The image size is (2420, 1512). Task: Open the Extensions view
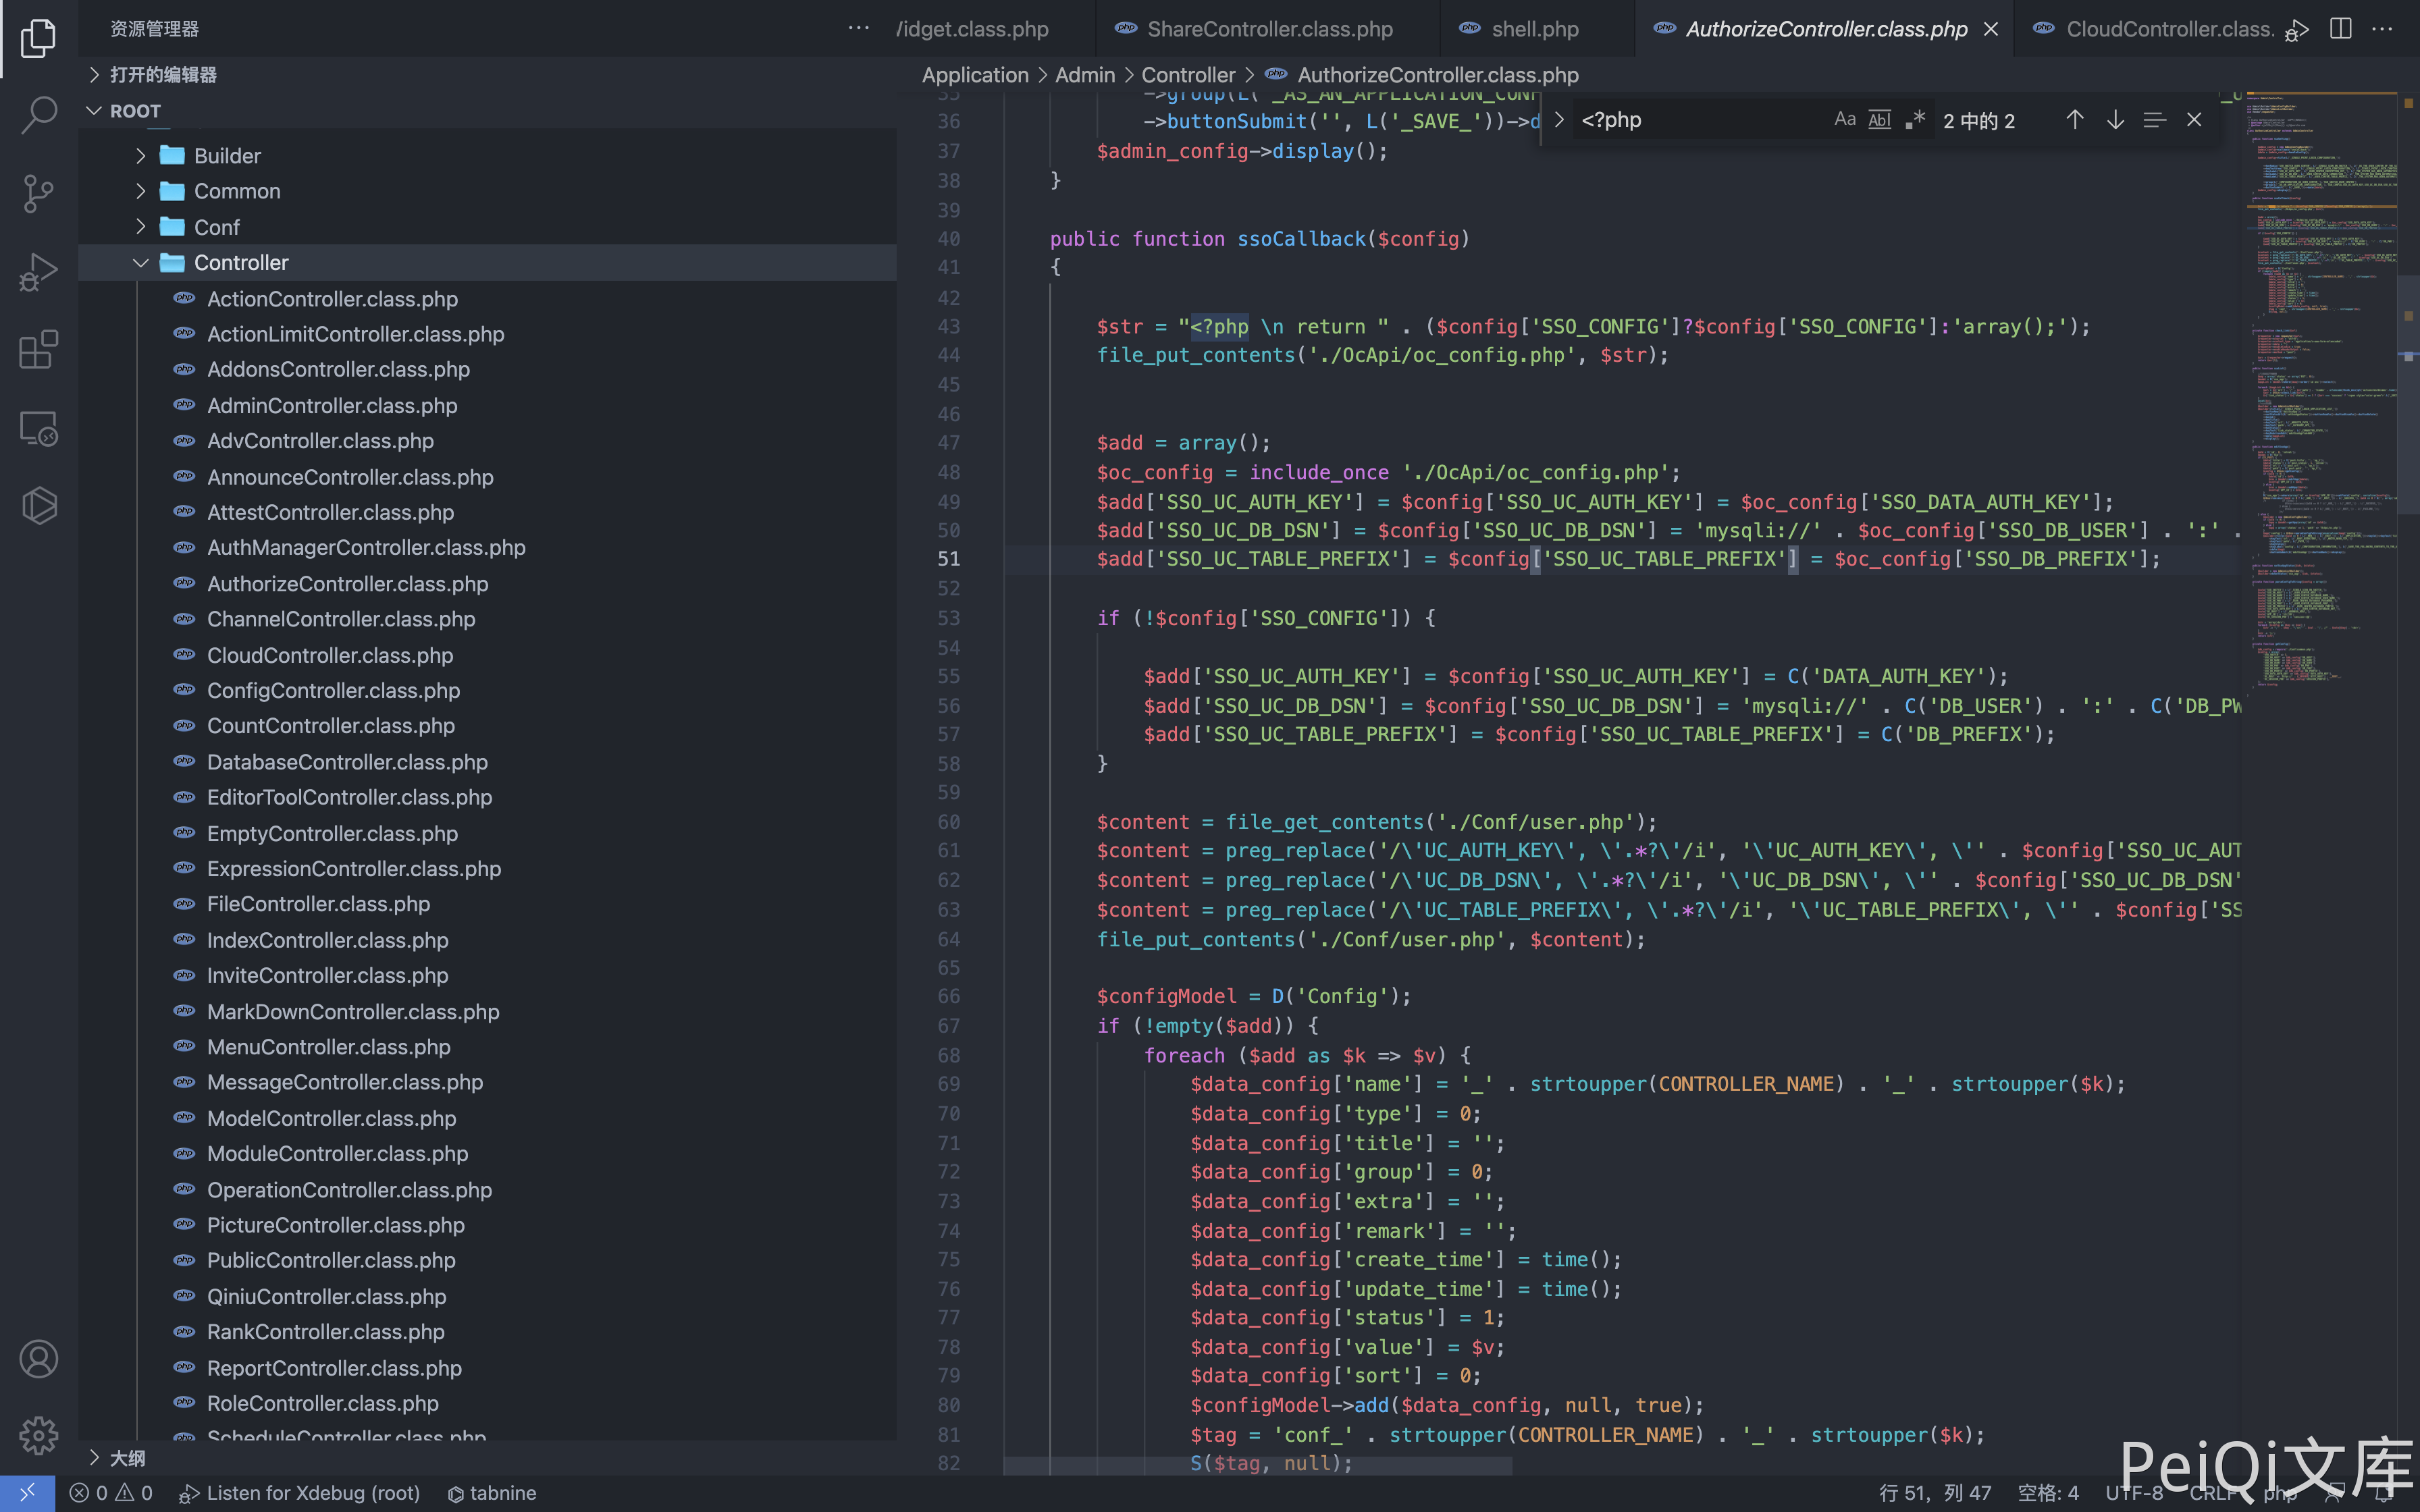pyautogui.click(x=38, y=350)
